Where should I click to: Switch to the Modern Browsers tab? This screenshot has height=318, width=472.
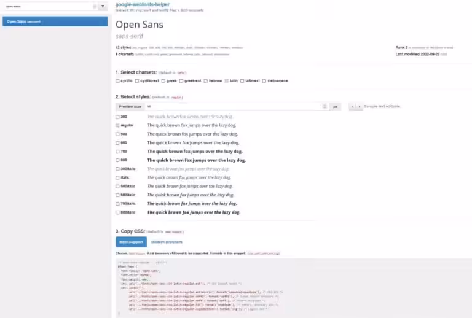[x=167, y=242]
